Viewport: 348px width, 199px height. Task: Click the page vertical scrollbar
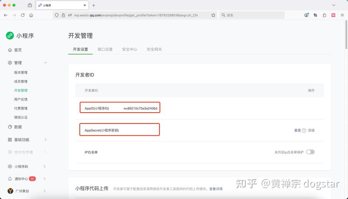tap(346, 35)
